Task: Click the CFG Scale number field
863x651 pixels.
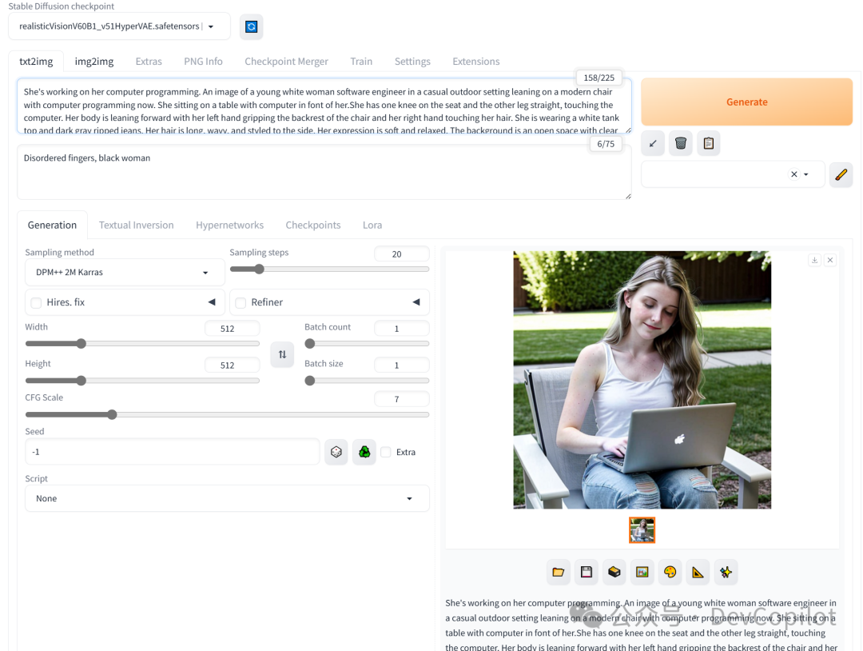Action: [x=402, y=399]
